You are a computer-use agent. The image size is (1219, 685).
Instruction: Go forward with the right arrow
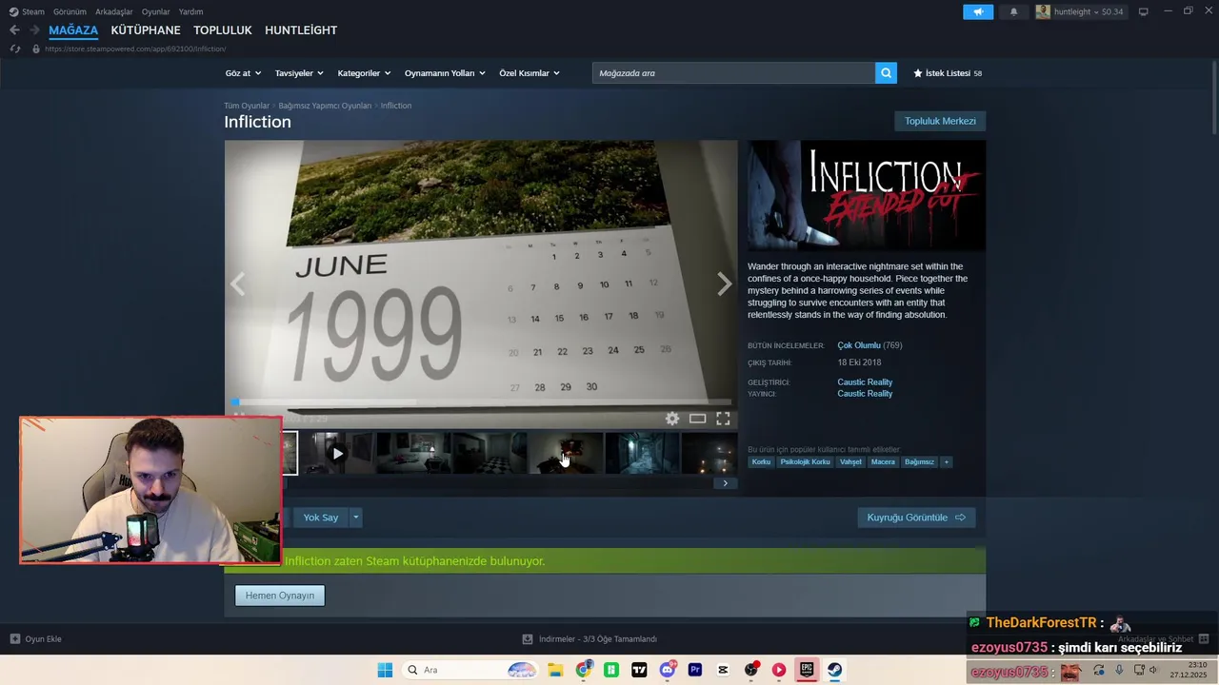(x=34, y=30)
